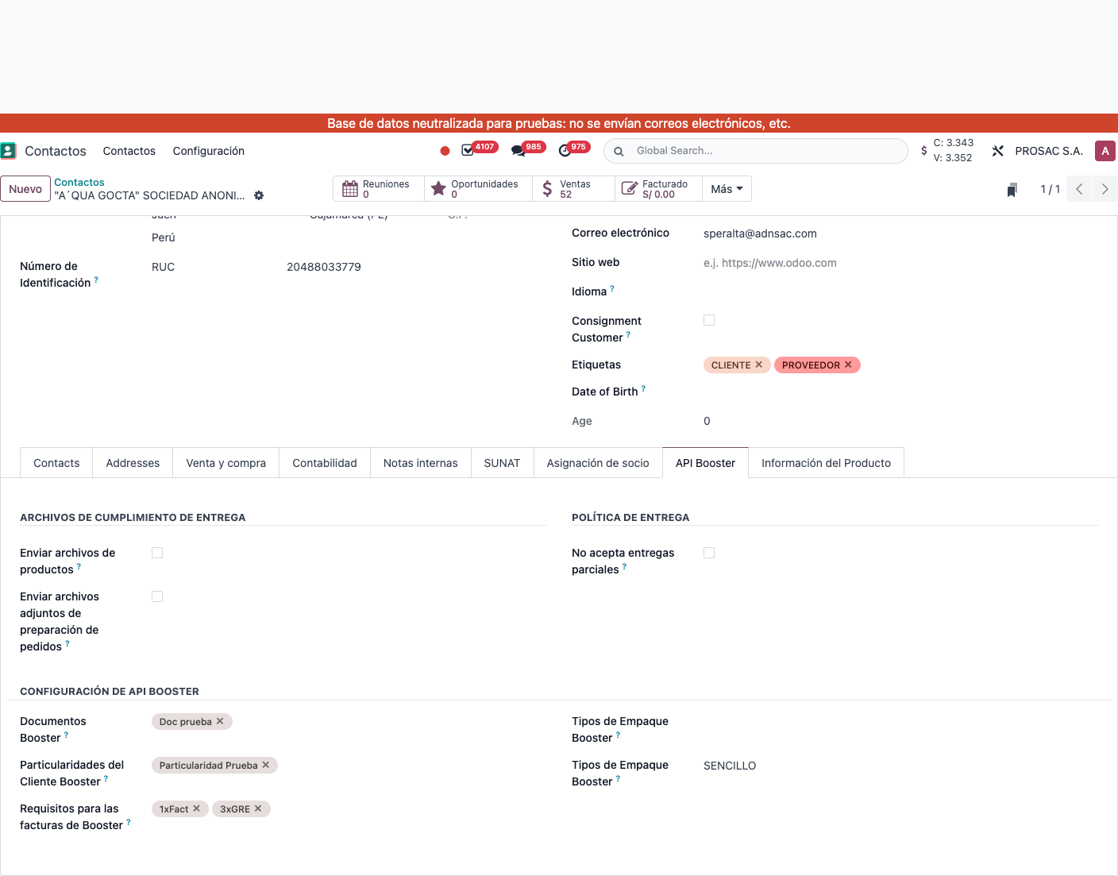
Task: Switch to the Contabilidad tab
Action: tap(325, 463)
